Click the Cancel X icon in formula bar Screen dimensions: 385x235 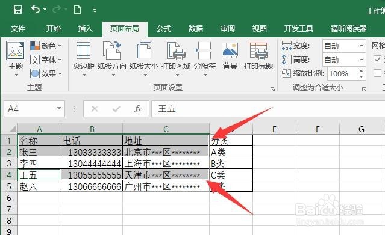(95, 109)
